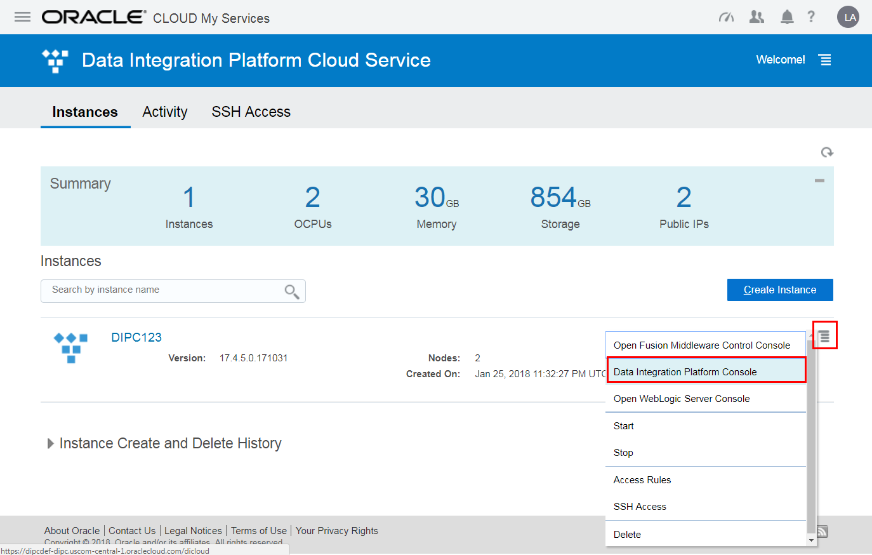Open the navigation hamburger menu
The height and width of the screenshot is (555, 872).
tap(22, 17)
